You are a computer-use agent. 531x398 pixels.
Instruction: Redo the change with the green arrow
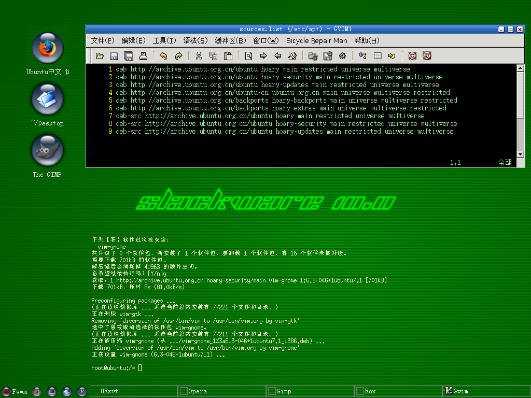[x=178, y=56]
